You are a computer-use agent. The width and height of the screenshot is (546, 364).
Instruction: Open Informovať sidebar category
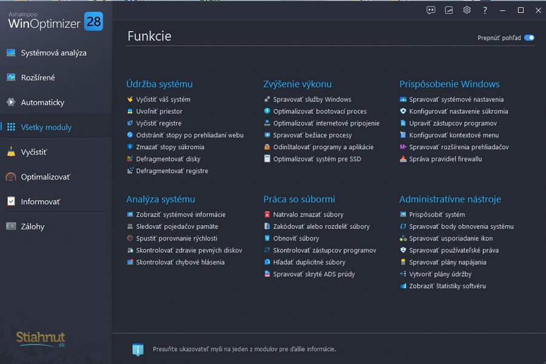[56, 201]
